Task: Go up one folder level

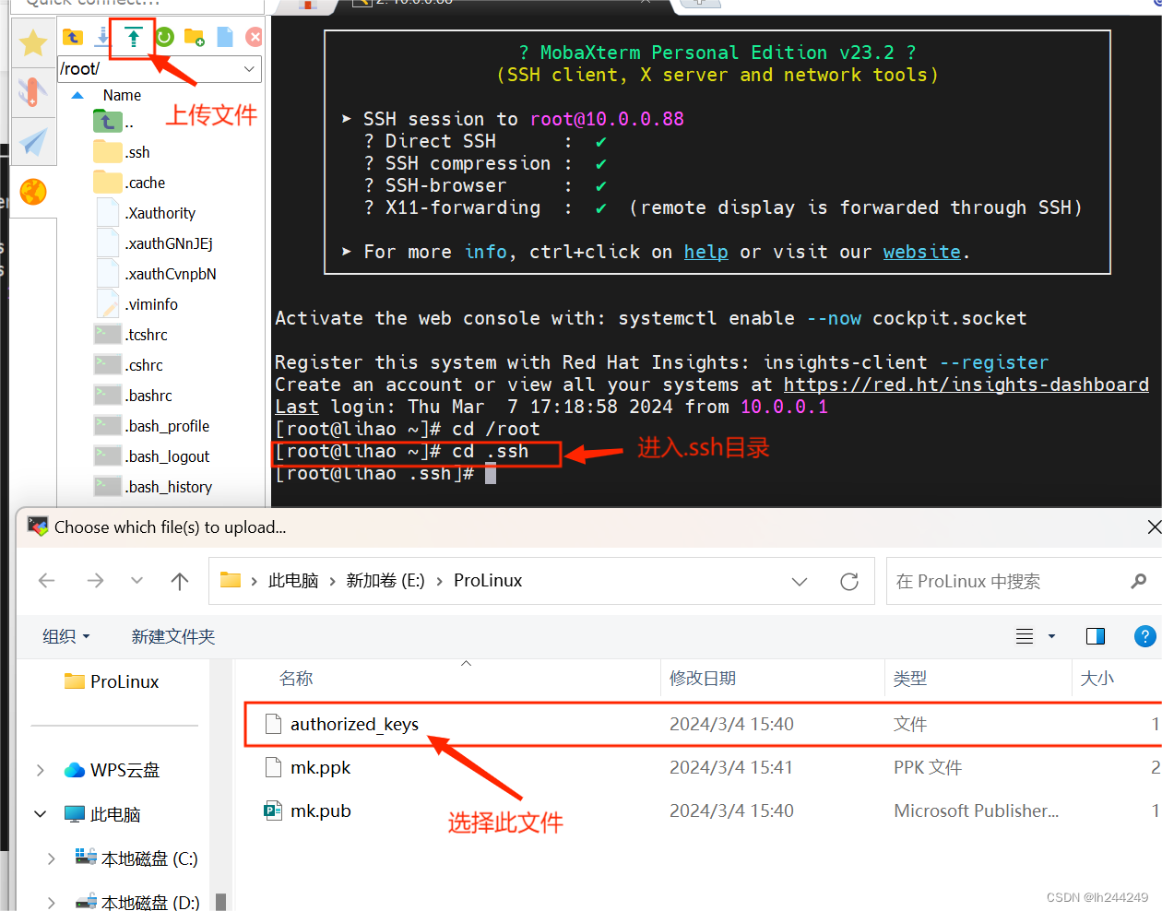Action: (x=180, y=581)
